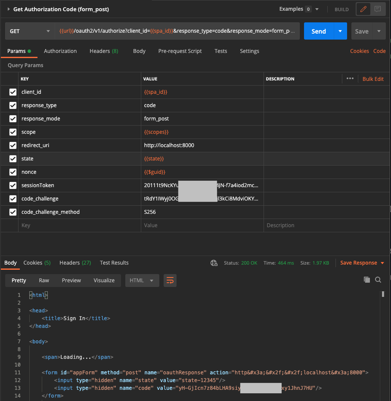Image resolution: width=391 pixels, height=401 pixels.
Task: Click the http://localhost:8000 value
Action: coord(169,145)
